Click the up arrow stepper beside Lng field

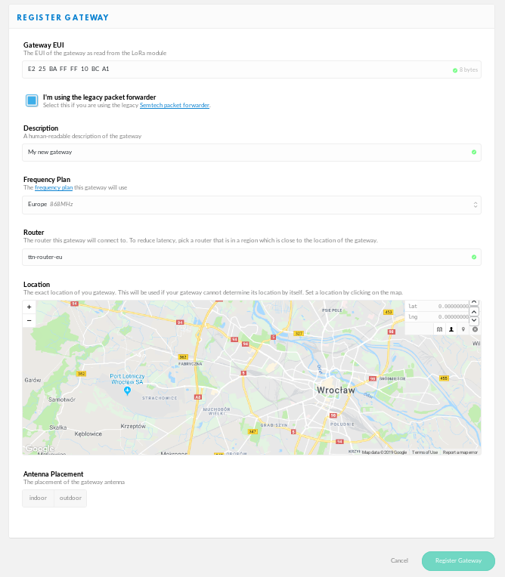475,312
